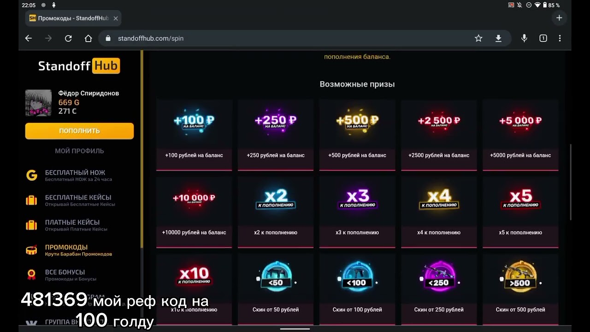Select the +5000 рублей на баланс prize card
The width and height of the screenshot is (590, 332).
520,135
